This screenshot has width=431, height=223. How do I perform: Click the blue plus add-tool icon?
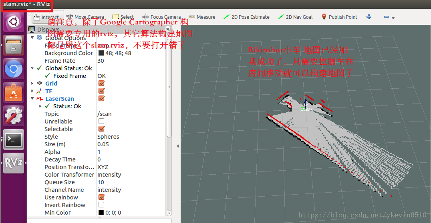[369, 17]
